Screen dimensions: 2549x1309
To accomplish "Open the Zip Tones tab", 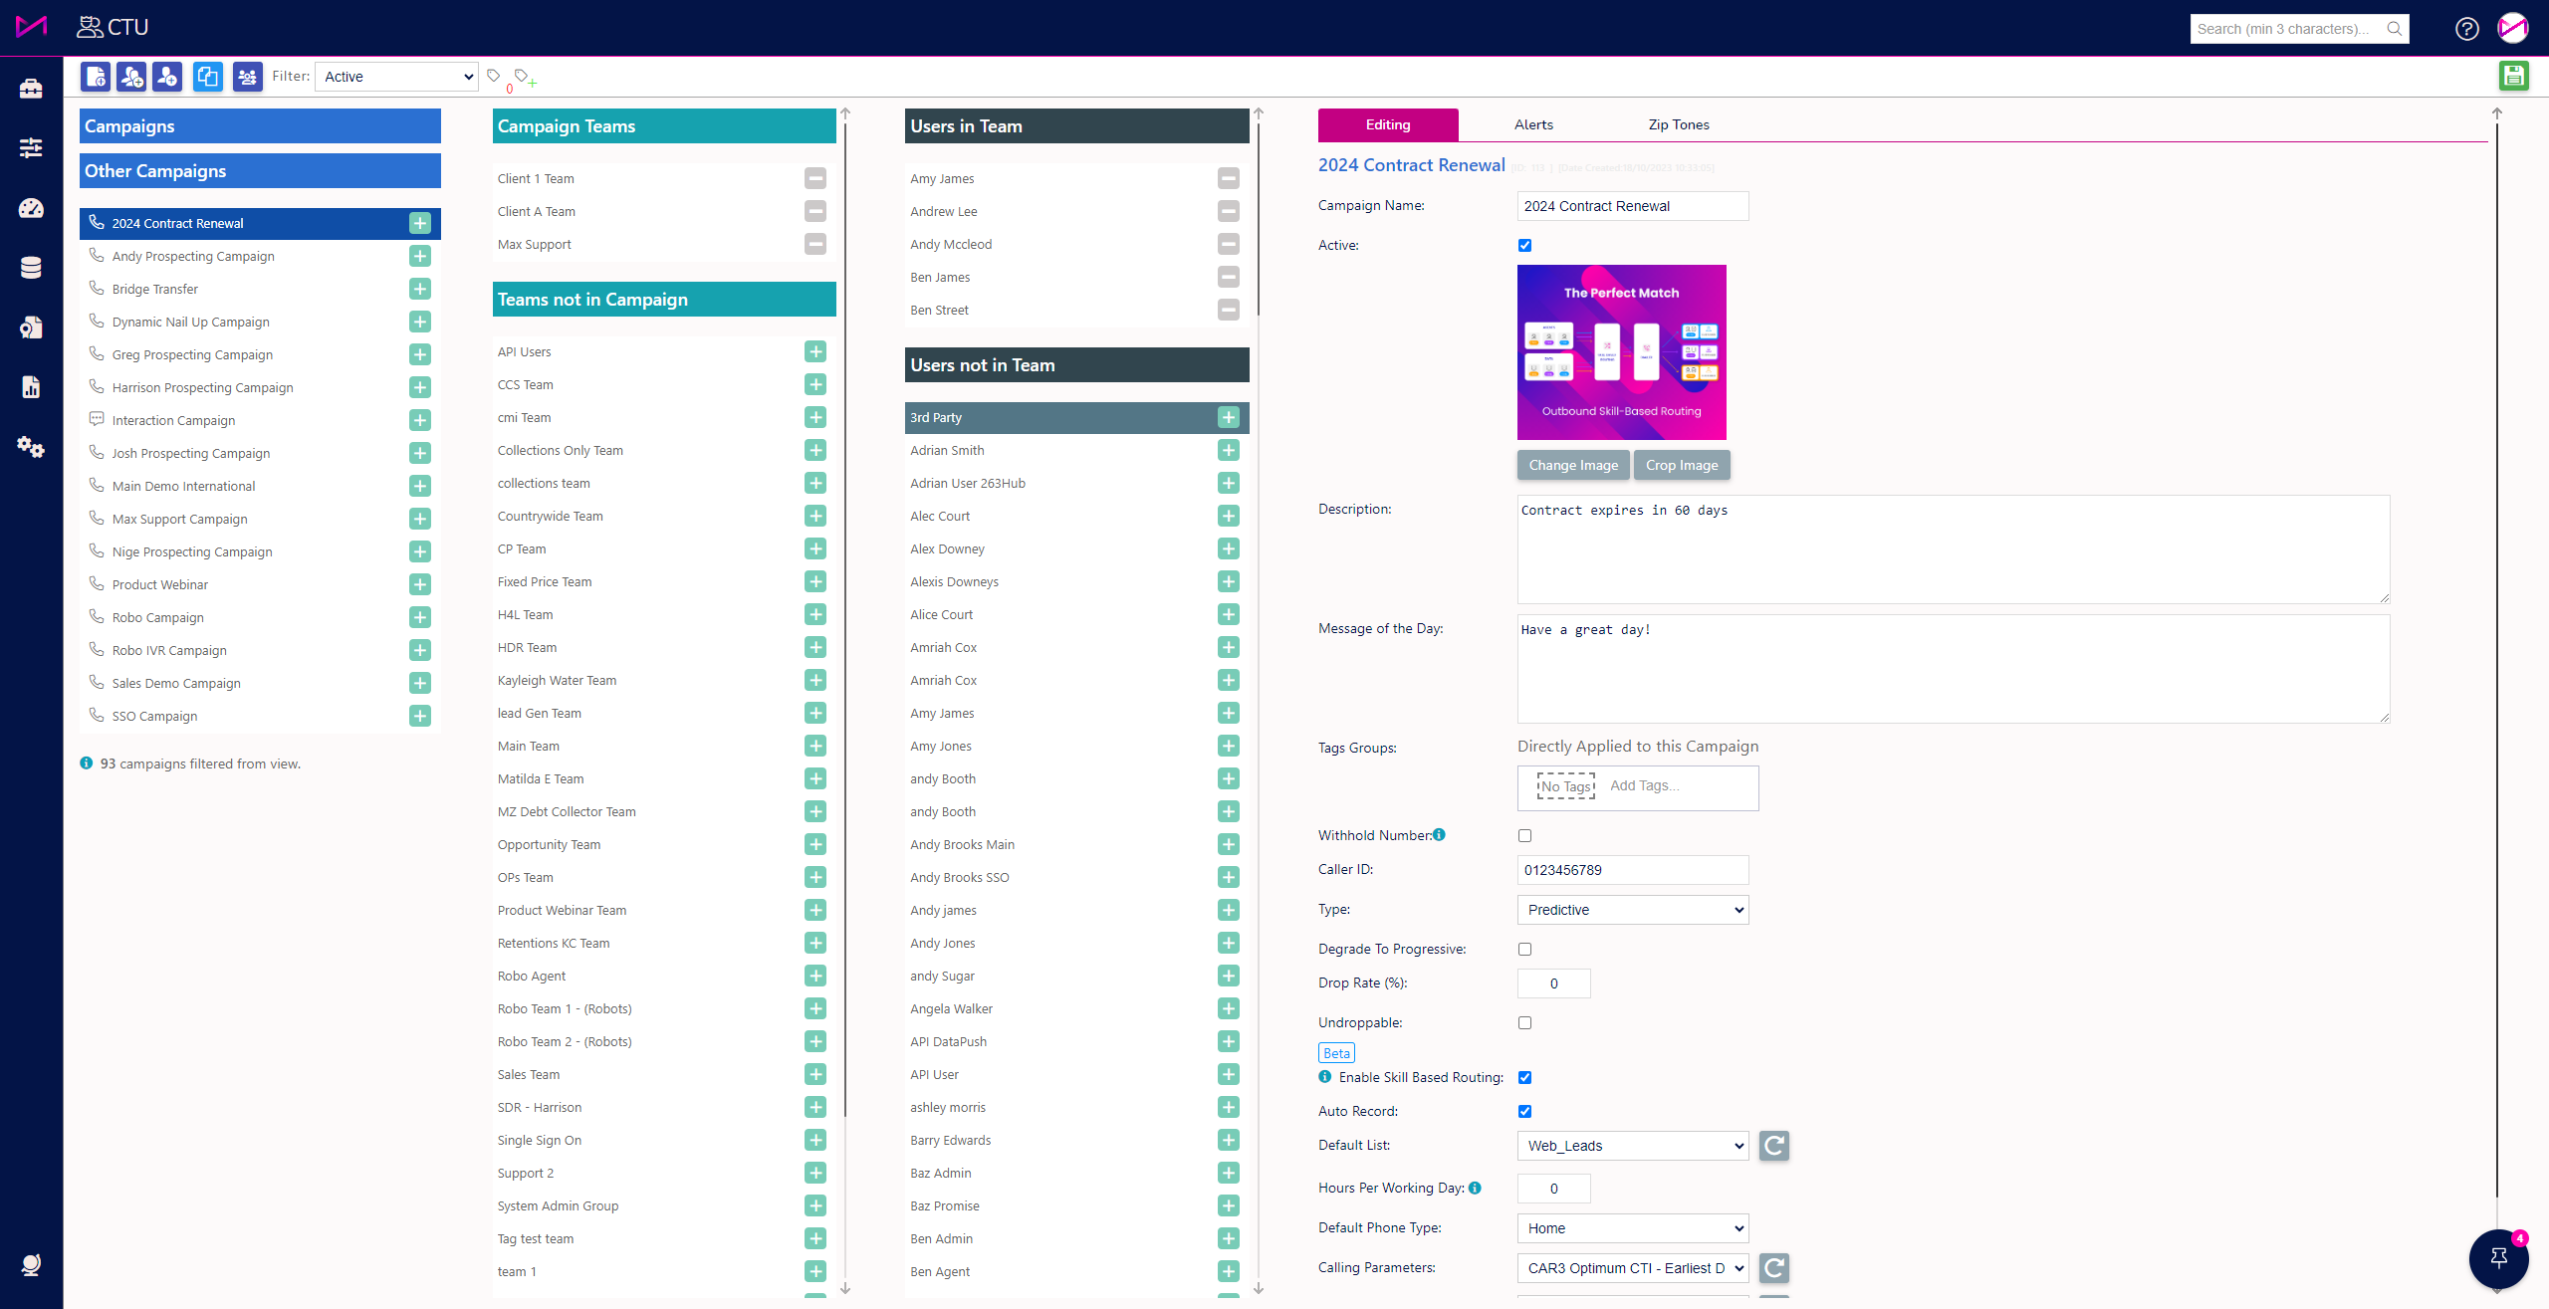I will (1678, 124).
